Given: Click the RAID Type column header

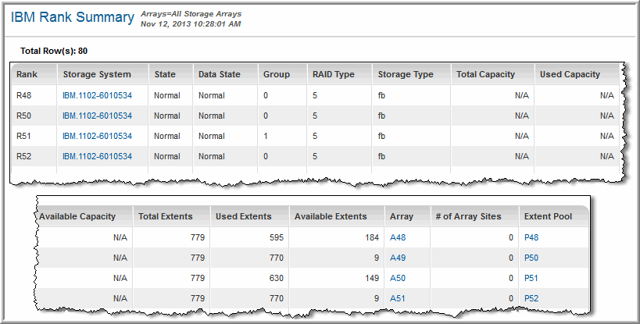Looking at the screenshot, I should (x=333, y=74).
